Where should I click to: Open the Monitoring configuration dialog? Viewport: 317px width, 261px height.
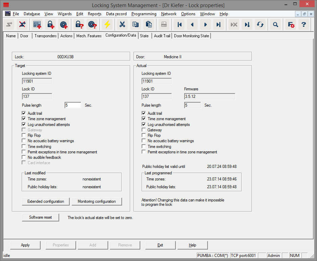click(97, 201)
